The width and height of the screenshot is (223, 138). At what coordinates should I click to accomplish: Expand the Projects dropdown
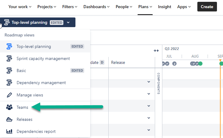(46, 7)
